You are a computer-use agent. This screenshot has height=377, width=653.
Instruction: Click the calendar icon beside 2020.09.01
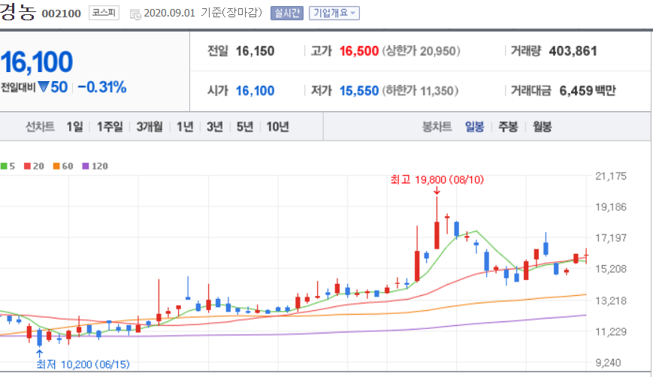pyautogui.click(x=135, y=14)
